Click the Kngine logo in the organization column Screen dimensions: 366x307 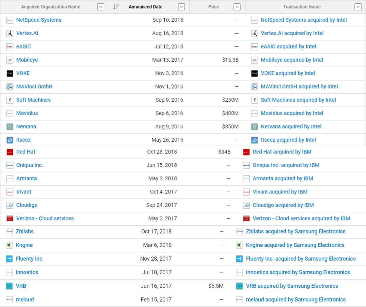(9, 245)
